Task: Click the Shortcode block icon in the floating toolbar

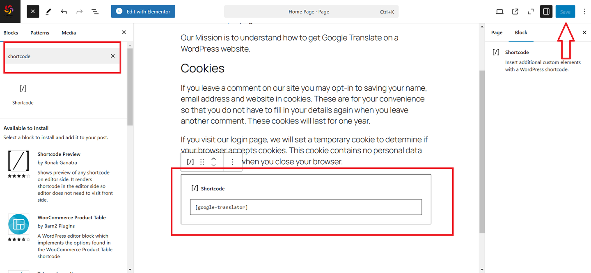Action: 190,161
